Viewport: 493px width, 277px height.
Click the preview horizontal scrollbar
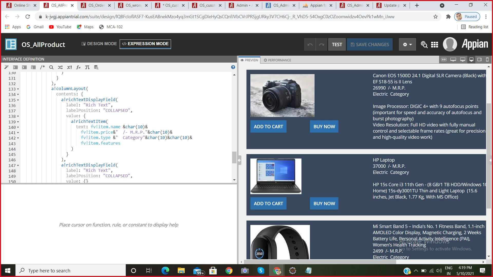click(320, 262)
